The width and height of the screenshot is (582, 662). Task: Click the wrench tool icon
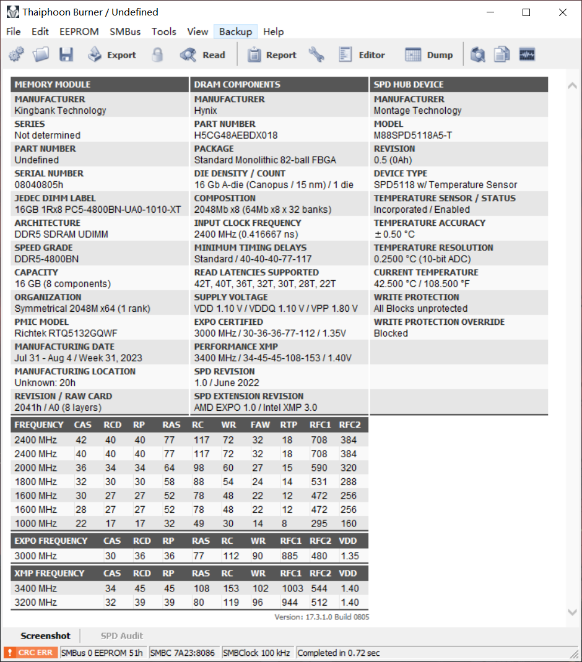tap(316, 54)
